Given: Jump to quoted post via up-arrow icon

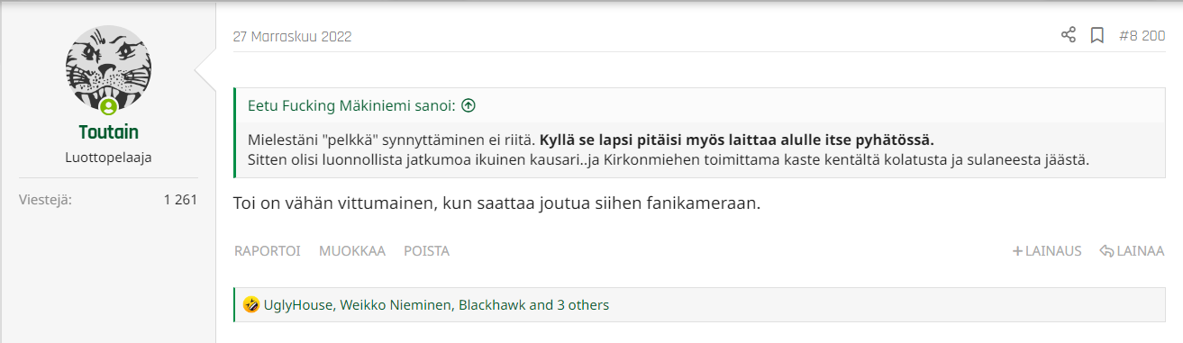Looking at the screenshot, I should pos(468,105).
